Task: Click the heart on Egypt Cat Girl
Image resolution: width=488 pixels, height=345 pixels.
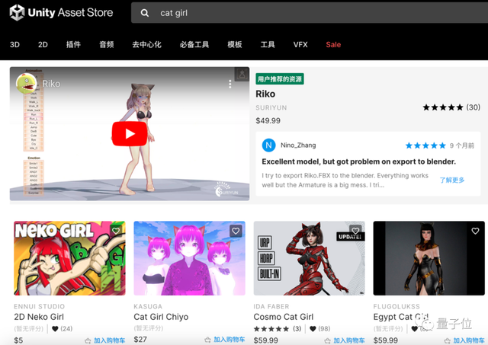Action: (475, 230)
